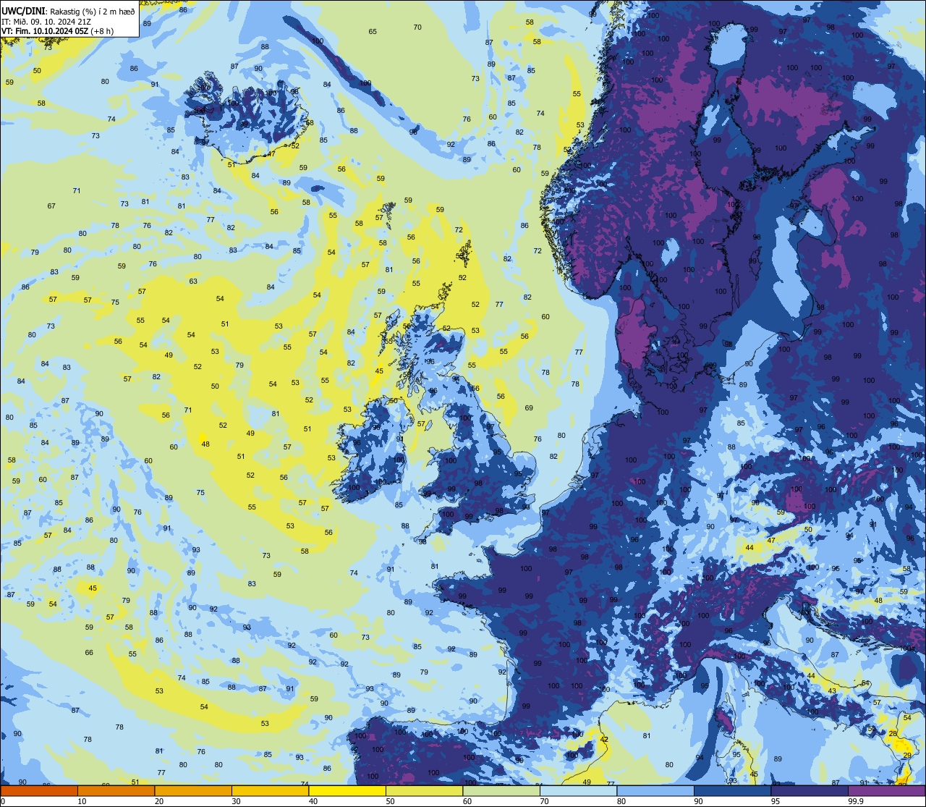Click the humidity value '65' at the top of the map
The width and height of the screenshot is (926, 807).
pyautogui.click(x=373, y=31)
